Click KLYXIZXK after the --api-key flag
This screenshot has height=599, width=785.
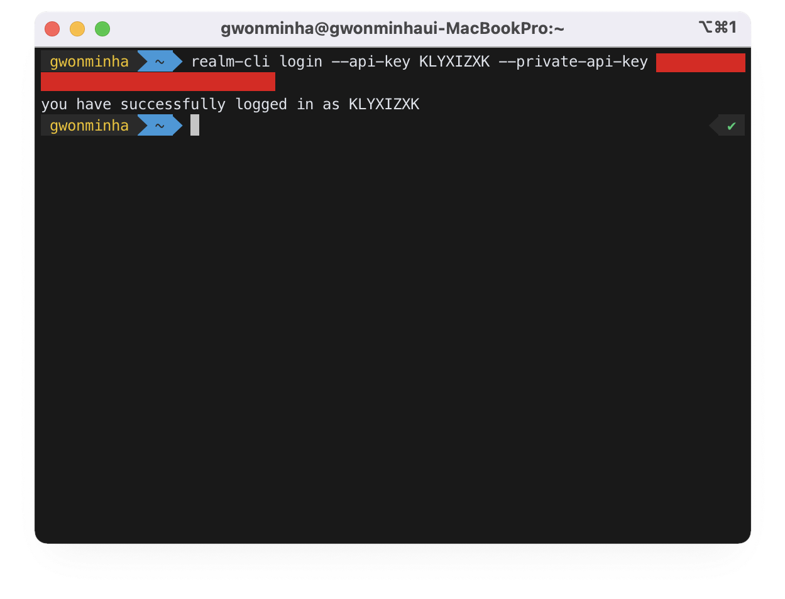tap(454, 62)
